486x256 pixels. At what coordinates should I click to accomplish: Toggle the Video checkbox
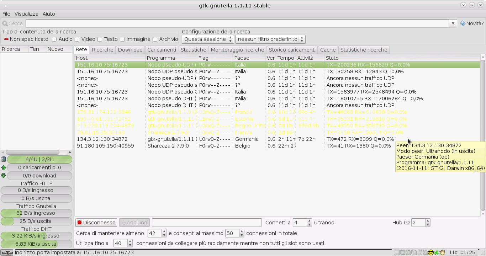pos(77,39)
